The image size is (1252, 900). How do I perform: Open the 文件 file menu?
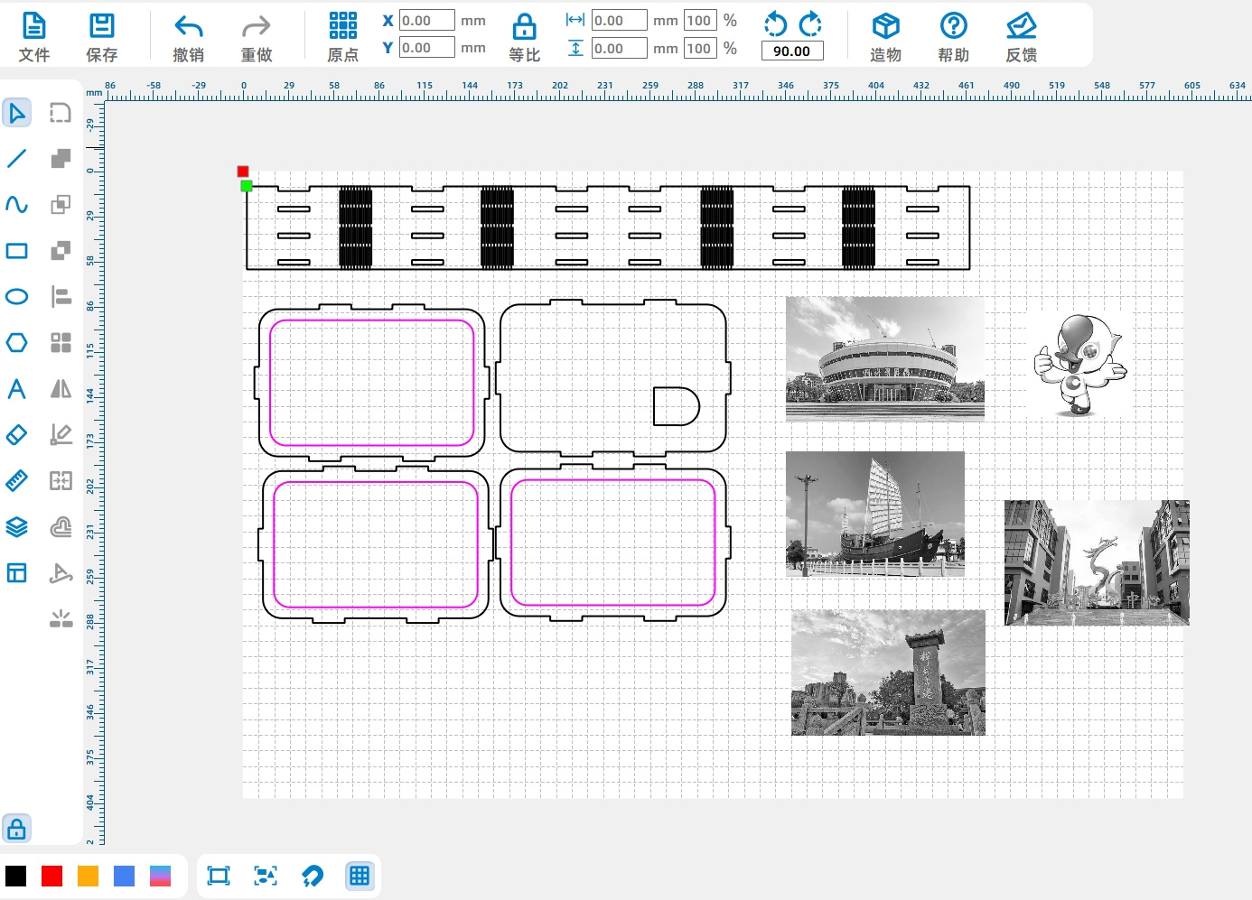tap(34, 37)
